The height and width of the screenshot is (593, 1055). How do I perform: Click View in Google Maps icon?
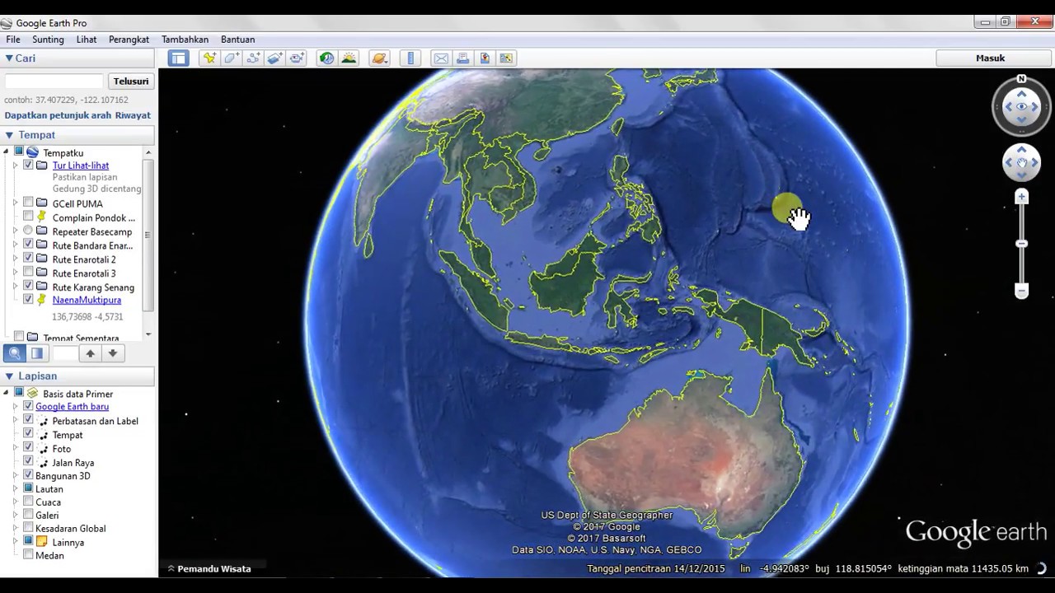point(506,58)
